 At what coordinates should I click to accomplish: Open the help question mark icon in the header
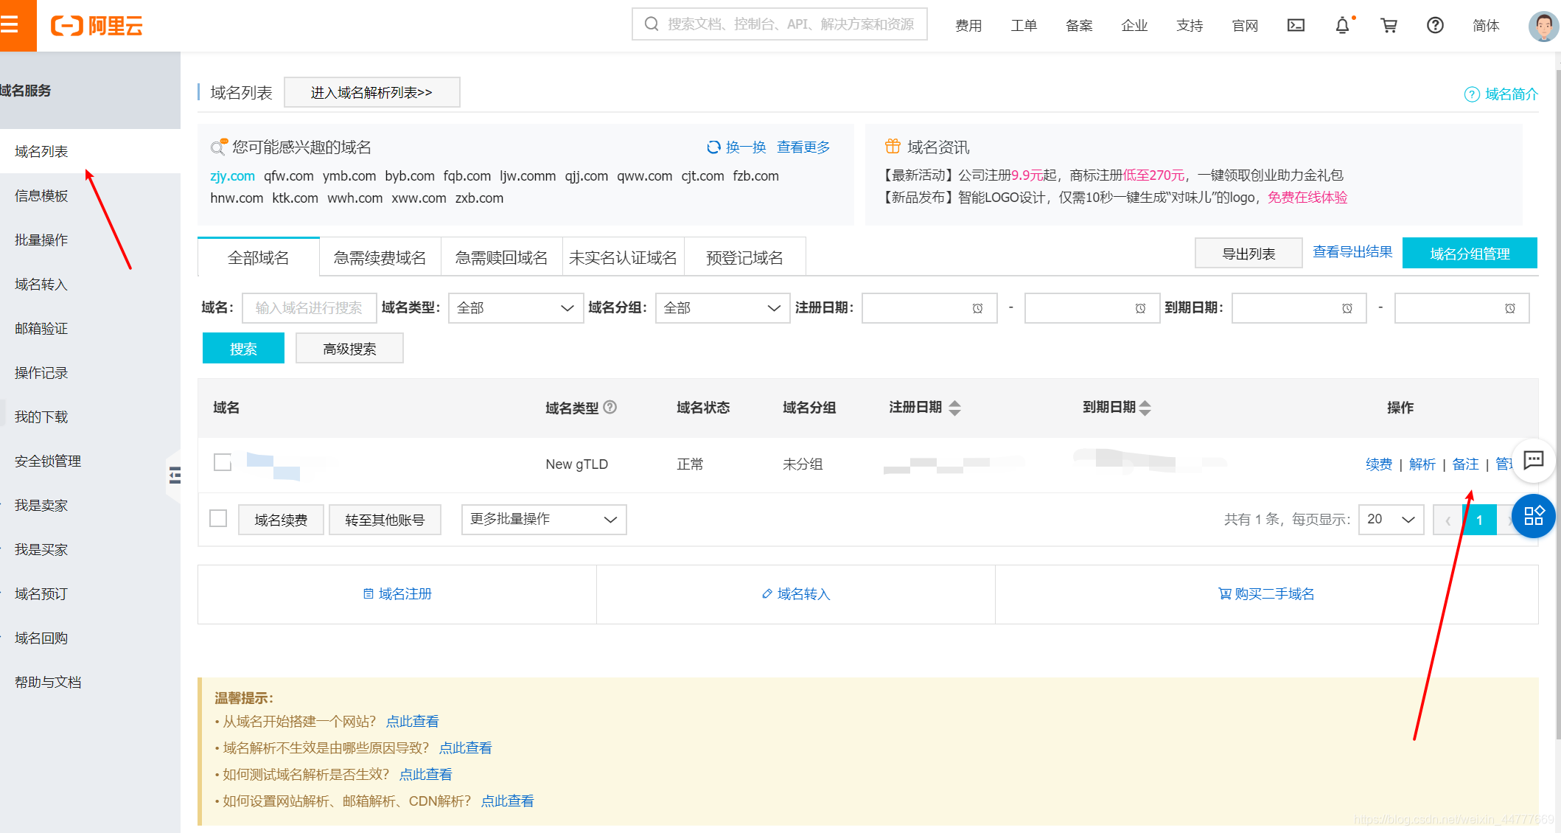tap(1435, 26)
